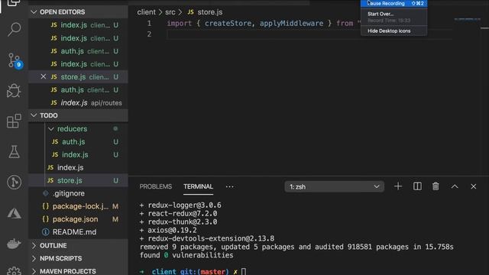
Task: Choose Pause Recording menu item
Action: [x=394, y=3]
